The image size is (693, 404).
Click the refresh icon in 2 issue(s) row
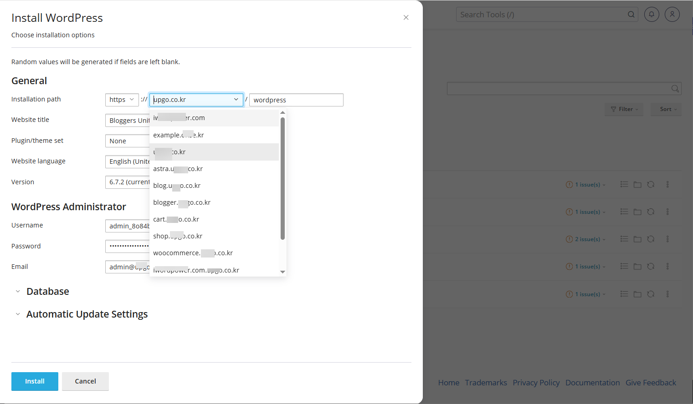(651, 239)
